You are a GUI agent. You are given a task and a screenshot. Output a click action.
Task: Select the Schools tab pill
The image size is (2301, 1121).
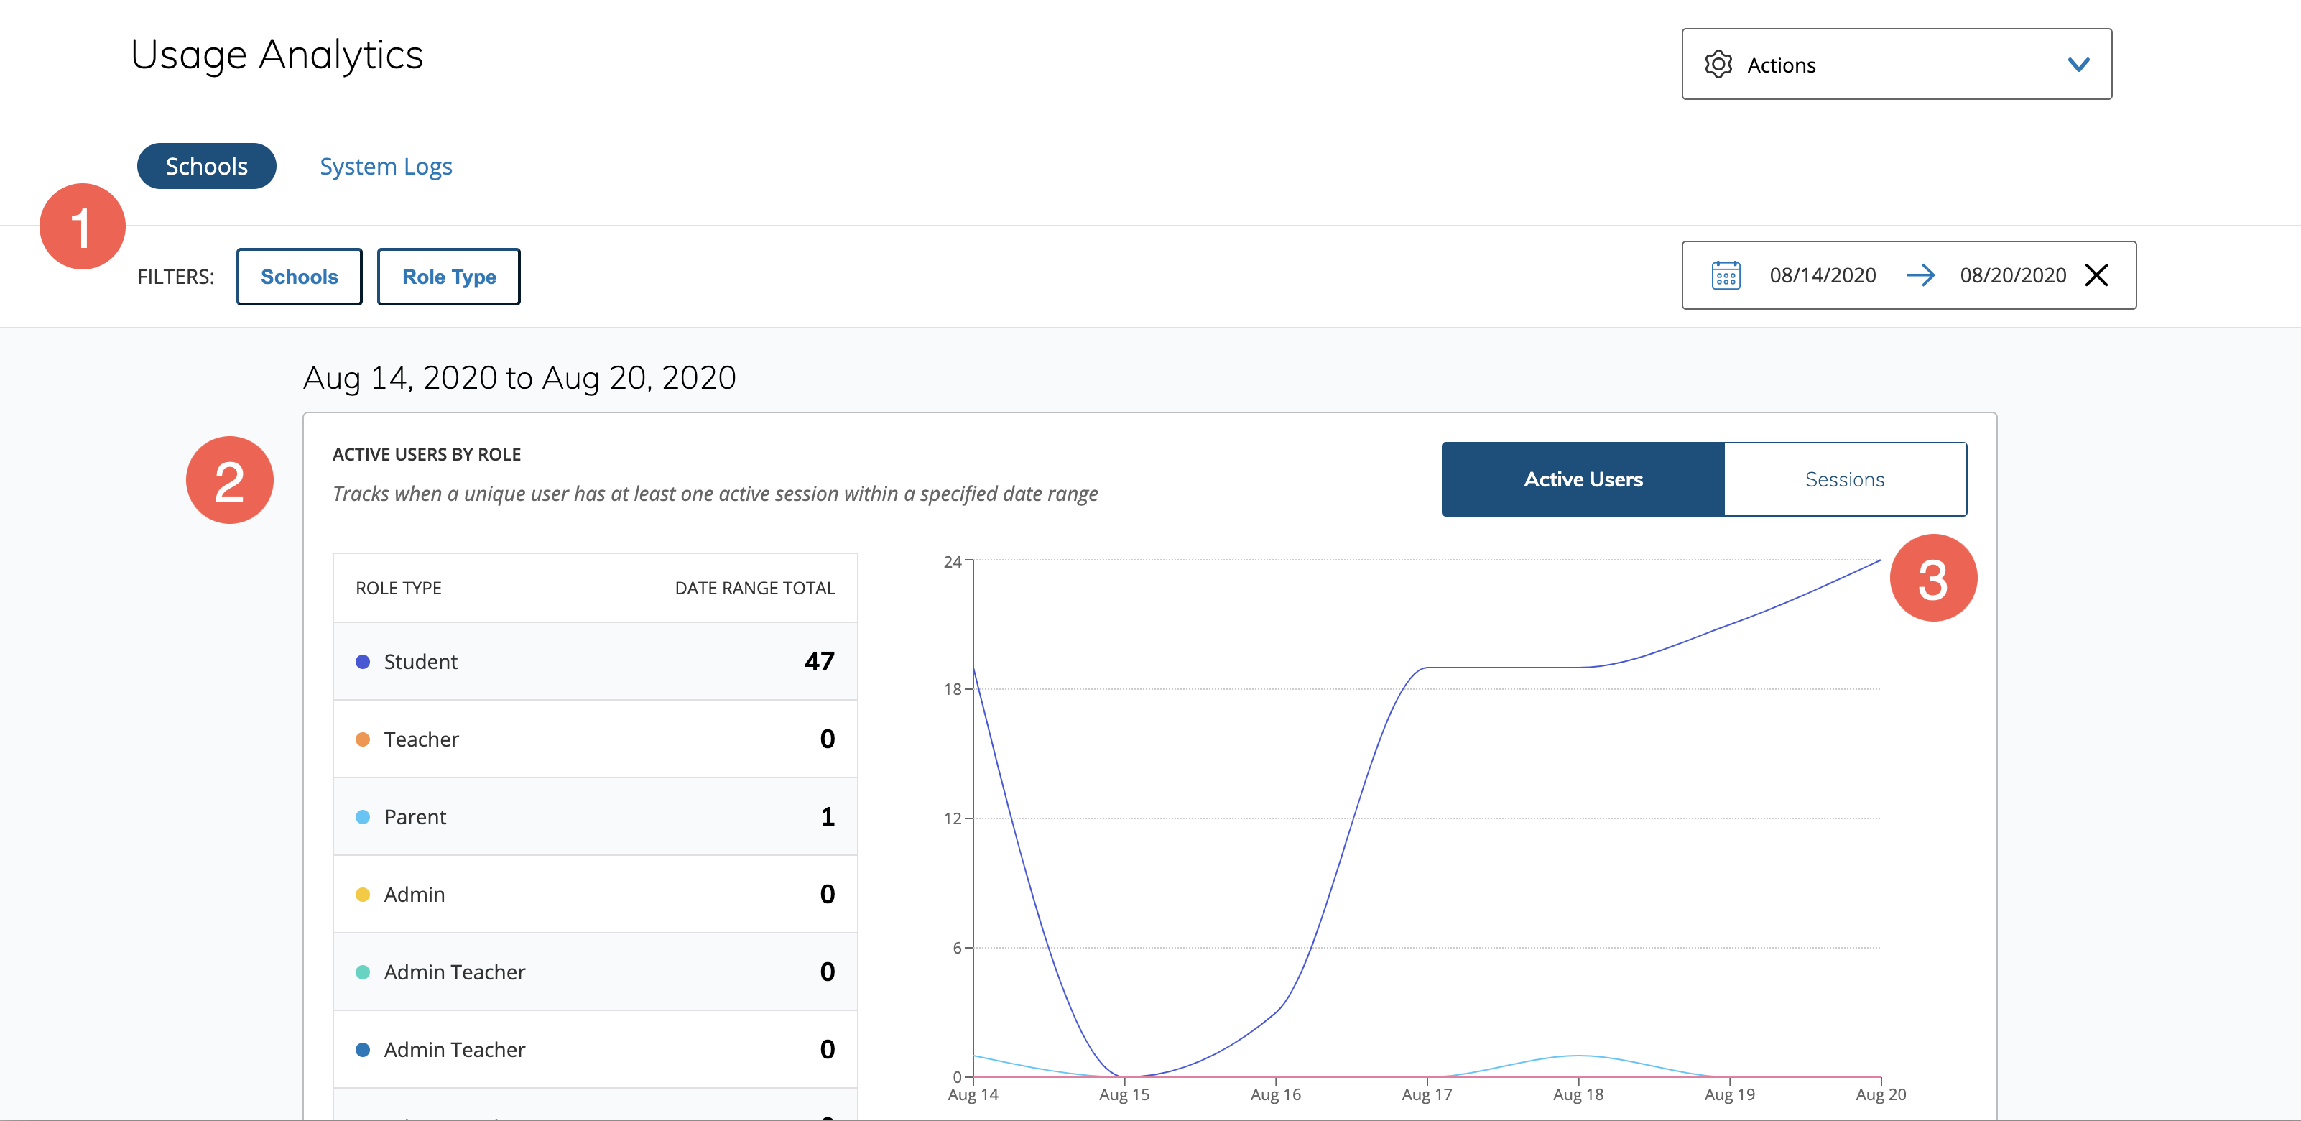click(206, 166)
